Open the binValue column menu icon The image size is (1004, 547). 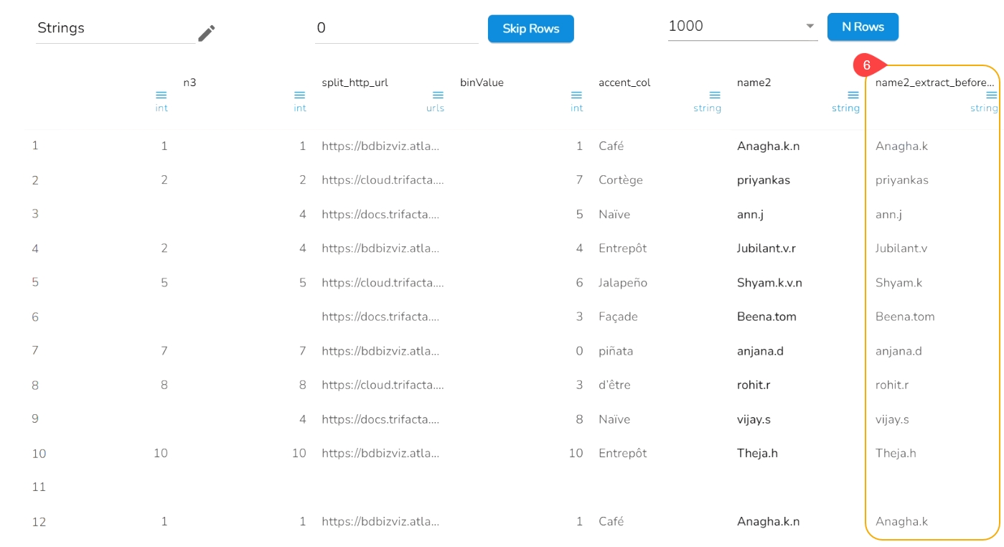click(576, 95)
